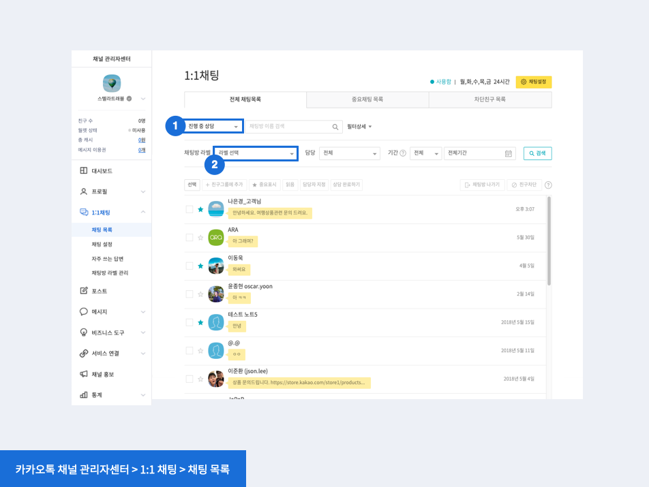Check the box for ARA chat

click(189, 237)
